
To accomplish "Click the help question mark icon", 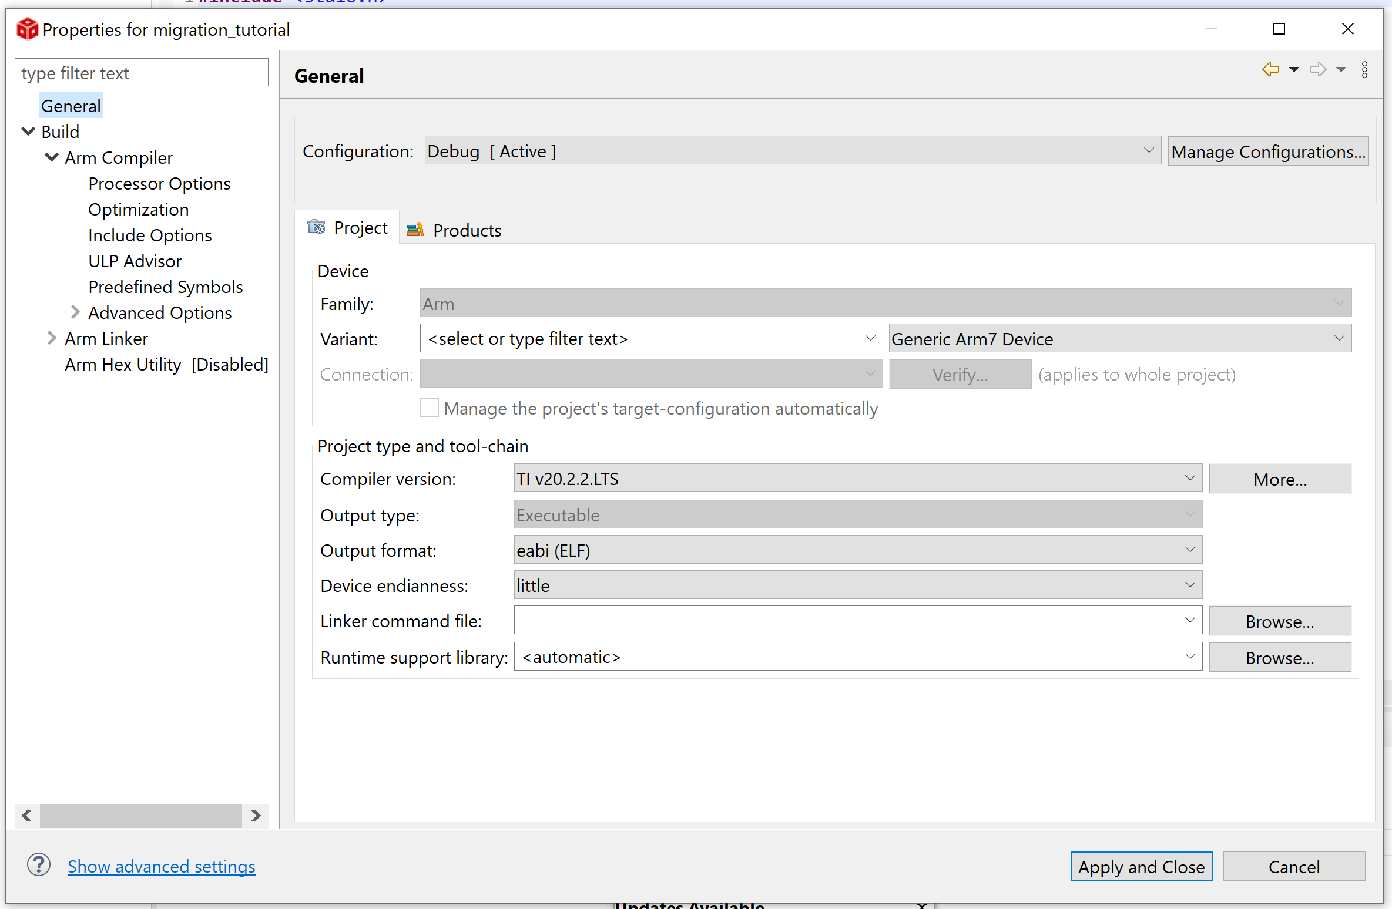I will click(x=39, y=865).
